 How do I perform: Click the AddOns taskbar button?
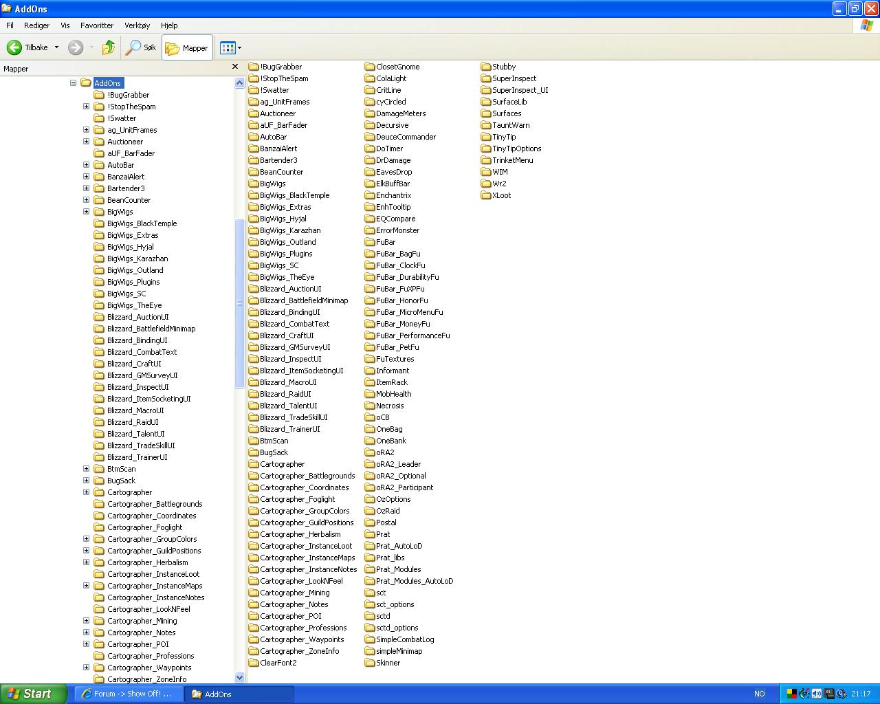[239, 694]
